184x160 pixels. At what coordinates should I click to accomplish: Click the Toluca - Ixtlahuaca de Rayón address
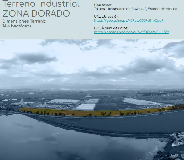click(x=136, y=9)
